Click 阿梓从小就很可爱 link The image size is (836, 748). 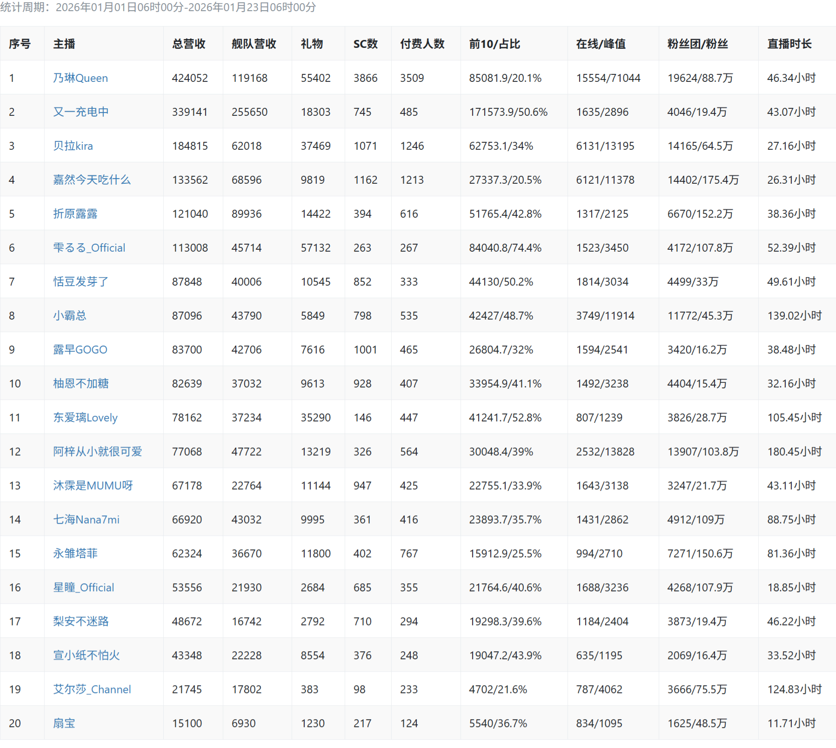[97, 452]
